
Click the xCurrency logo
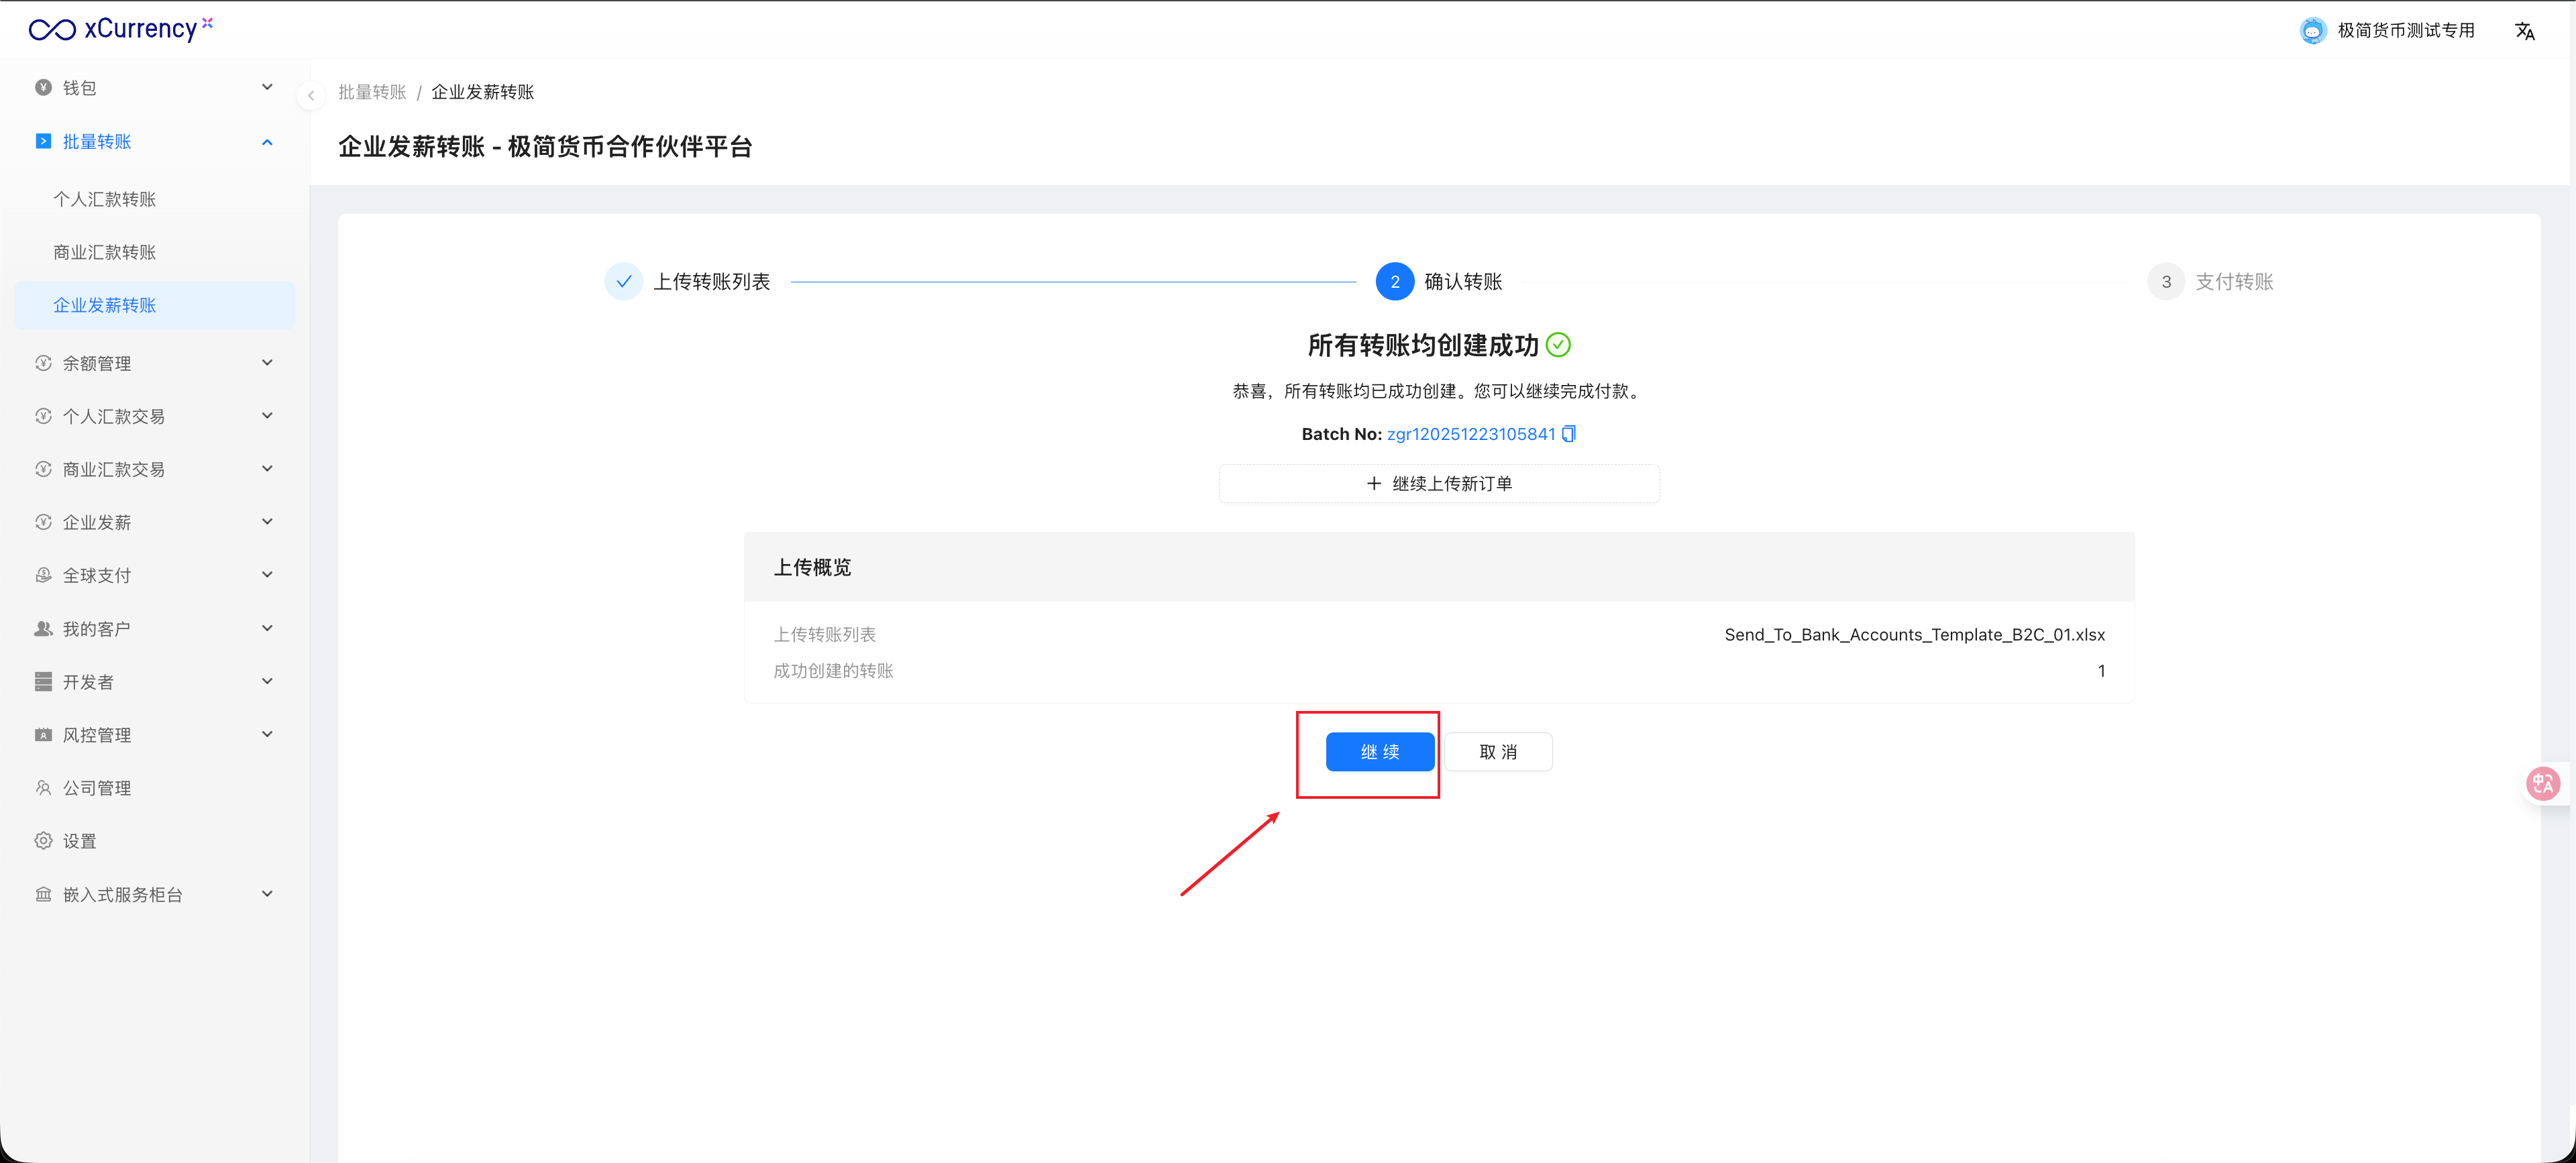coord(121,29)
